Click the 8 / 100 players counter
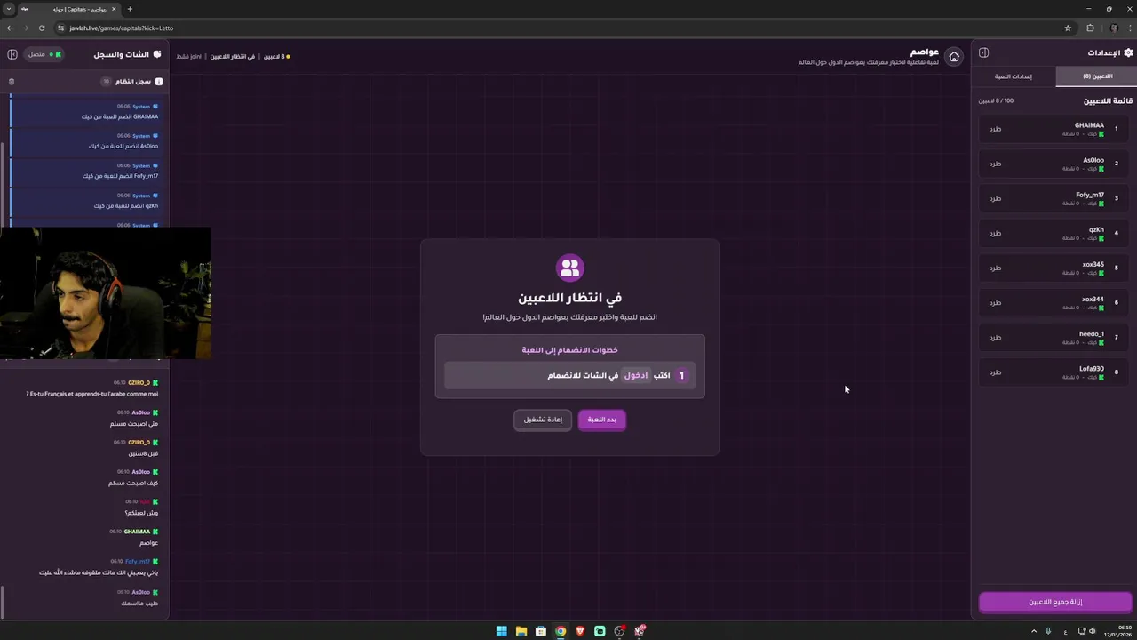1137x640 pixels. click(996, 100)
